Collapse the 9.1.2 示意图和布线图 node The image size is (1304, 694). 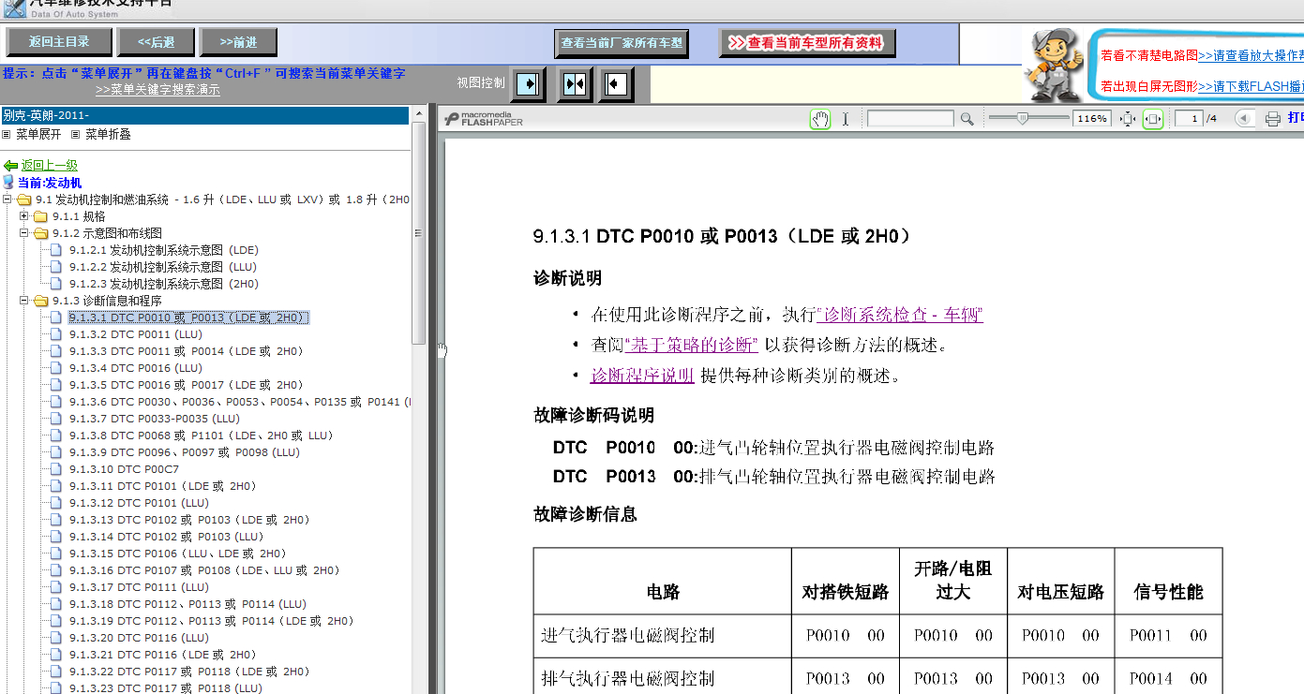pyautogui.click(x=24, y=233)
